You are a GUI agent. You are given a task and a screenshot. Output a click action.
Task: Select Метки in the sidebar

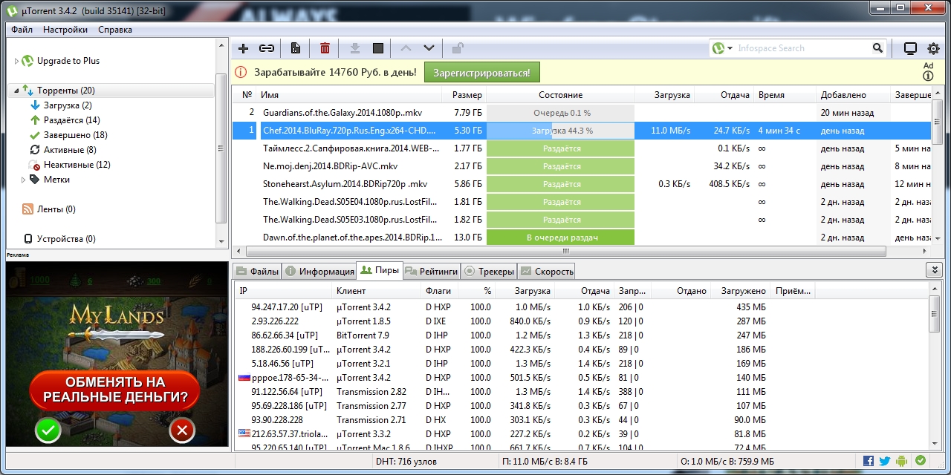(x=56, y=180)
